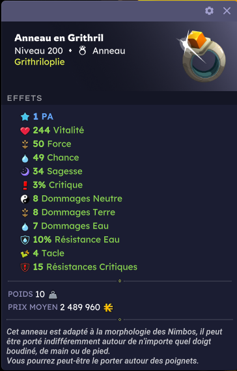Close the item tooltip window

pyautogui.click(x=227, y=10)
